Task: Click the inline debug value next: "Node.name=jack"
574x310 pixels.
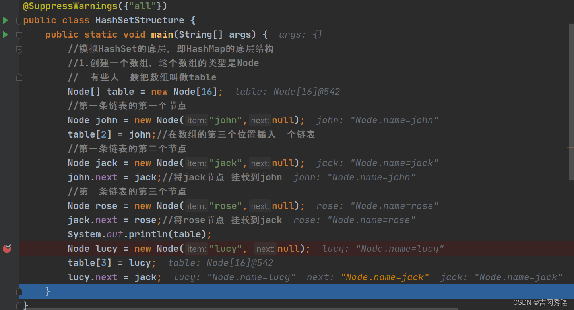Action: tap(368, 277)
